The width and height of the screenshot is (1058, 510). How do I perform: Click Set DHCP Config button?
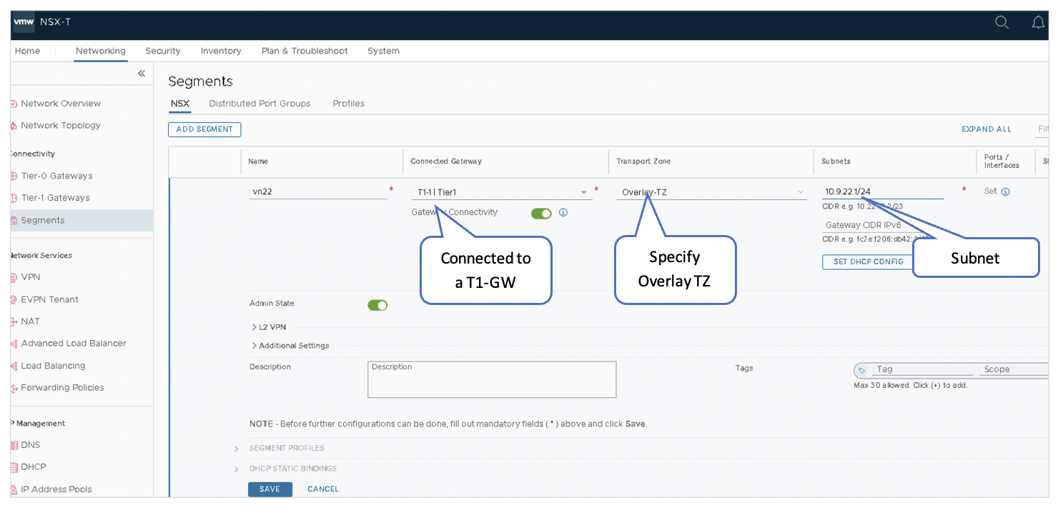(x=868, y=262)
